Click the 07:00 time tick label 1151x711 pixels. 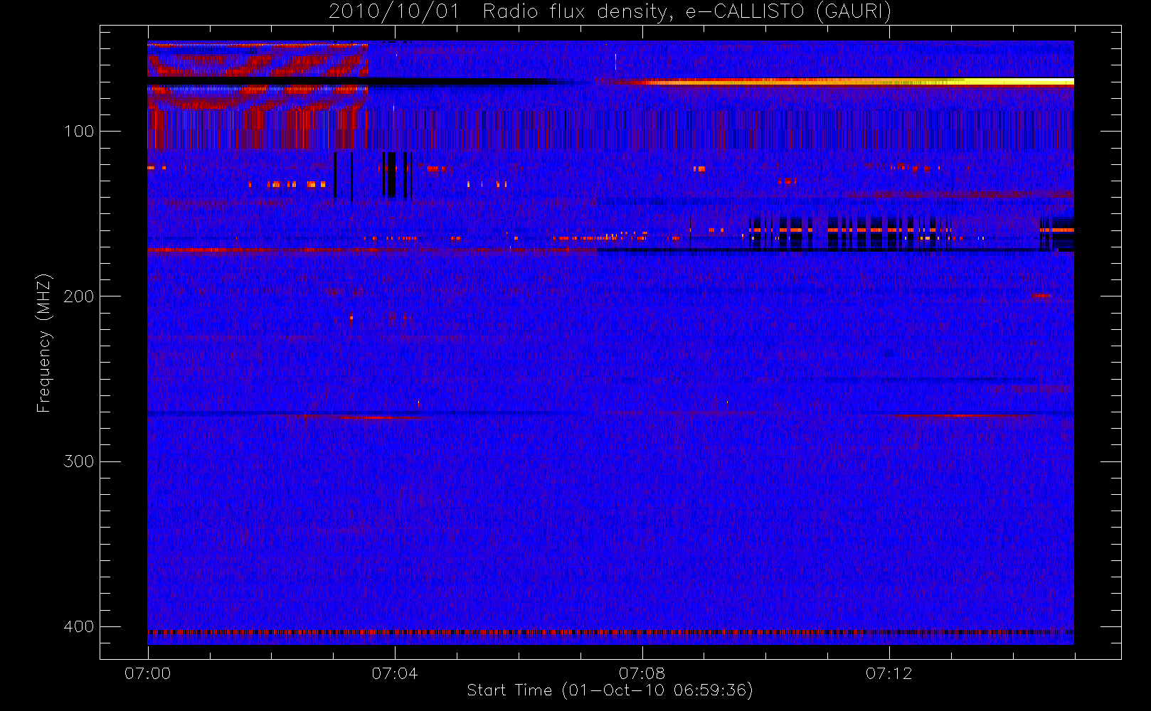point(148,673)
